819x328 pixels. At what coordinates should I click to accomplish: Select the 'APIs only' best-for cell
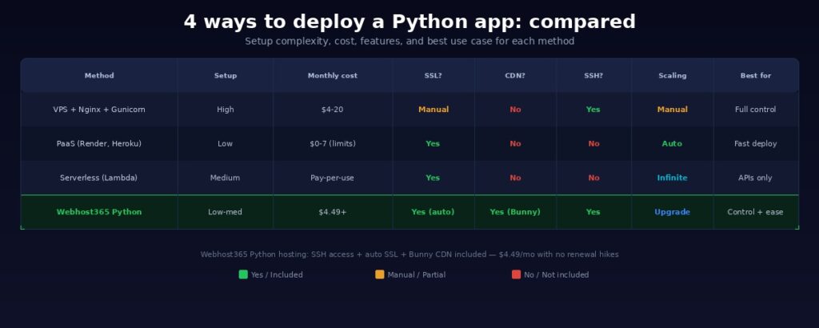tap(755, 178)
